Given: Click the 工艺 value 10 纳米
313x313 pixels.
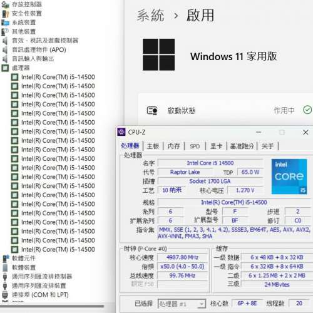Looking at the screenshot, I should click(172, 190).
